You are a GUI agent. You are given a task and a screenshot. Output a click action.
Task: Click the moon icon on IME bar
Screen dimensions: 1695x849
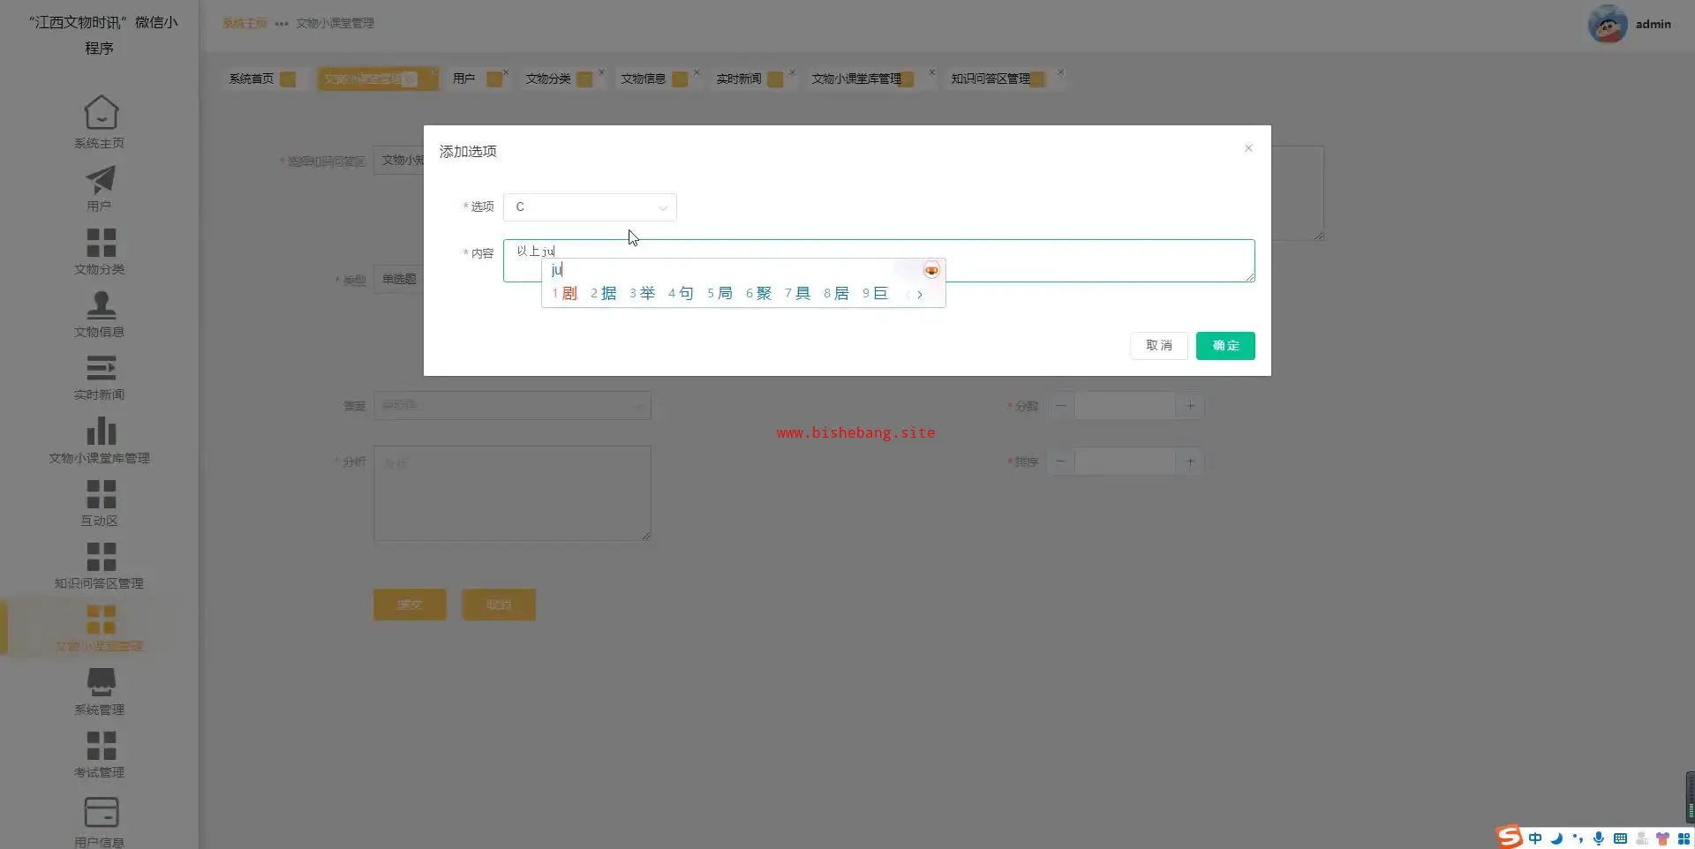1556,838
